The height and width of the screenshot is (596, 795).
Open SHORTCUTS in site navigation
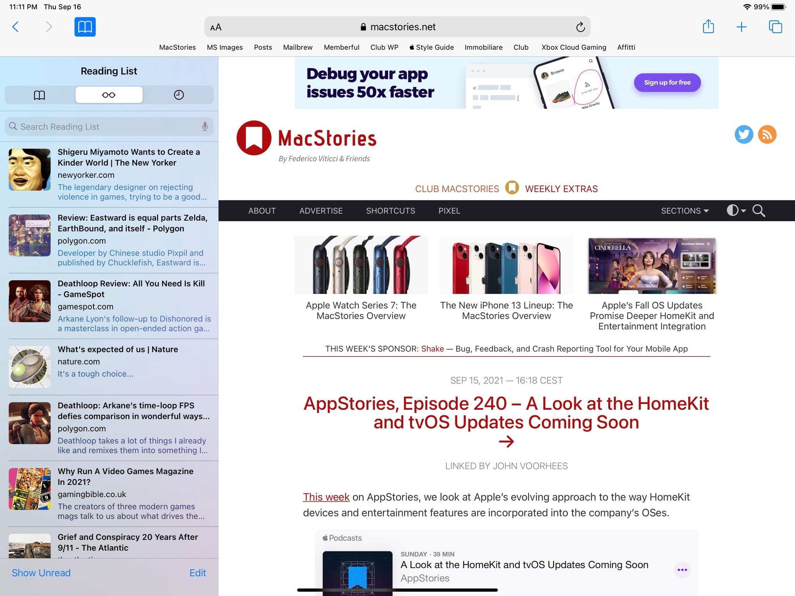[x=391, y=211]
